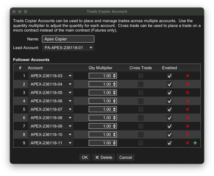Open account dropdown showing APEX-236118-05
The width and height of the screenshot is (214, 176).
tap(51, 92)
